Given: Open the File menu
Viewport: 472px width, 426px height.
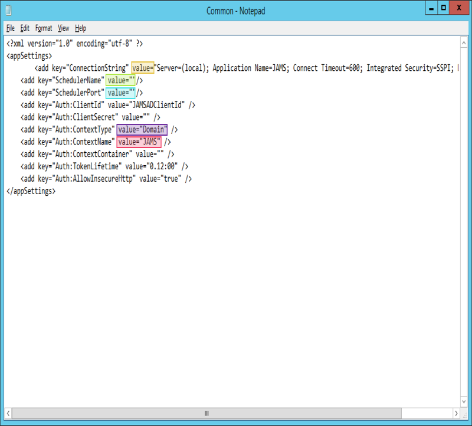Looking at the screenshot, I should (x=11, y=28).
